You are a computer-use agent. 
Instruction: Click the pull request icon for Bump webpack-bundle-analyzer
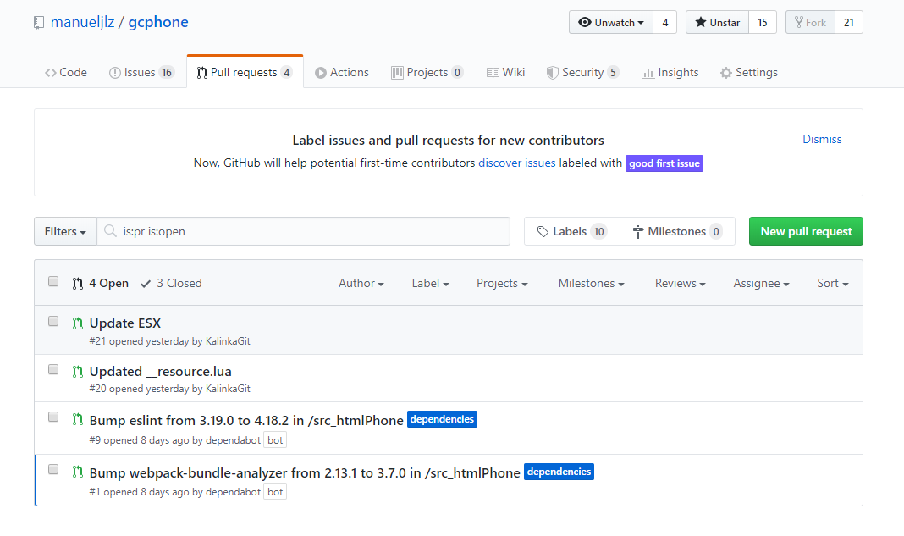pyautogui.click(x=77, y=472)
